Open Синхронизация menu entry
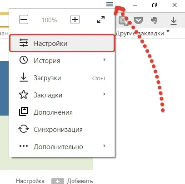This screenshot has width=185, height=184. pos(62,129)
